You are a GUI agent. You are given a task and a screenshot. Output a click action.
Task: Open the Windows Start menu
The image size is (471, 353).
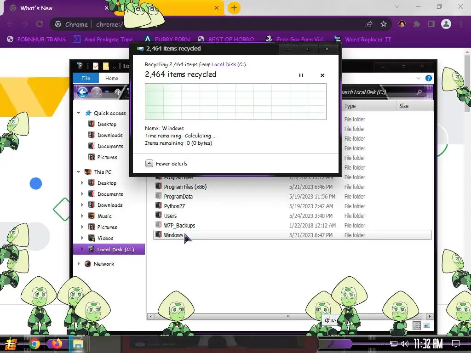(x=11, y=344)
